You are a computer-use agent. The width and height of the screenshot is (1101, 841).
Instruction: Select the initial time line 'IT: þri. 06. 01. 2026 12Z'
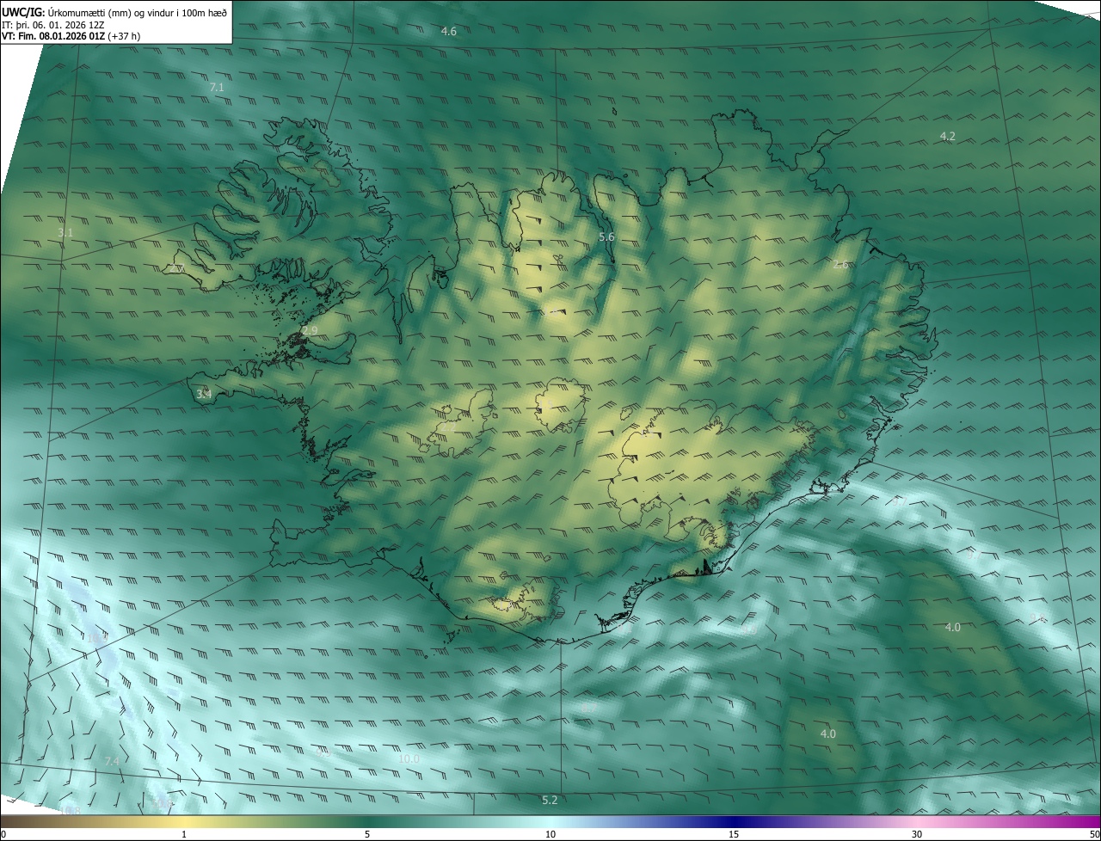pyautogui.click(x=52, y=24)
